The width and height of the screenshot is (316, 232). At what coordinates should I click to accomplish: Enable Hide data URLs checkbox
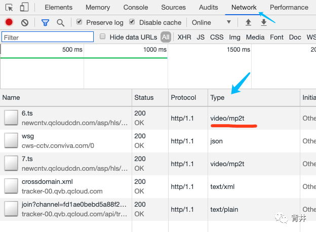103,36
